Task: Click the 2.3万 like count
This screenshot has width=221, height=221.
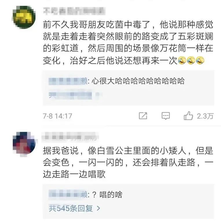Action: click(205, 116)
